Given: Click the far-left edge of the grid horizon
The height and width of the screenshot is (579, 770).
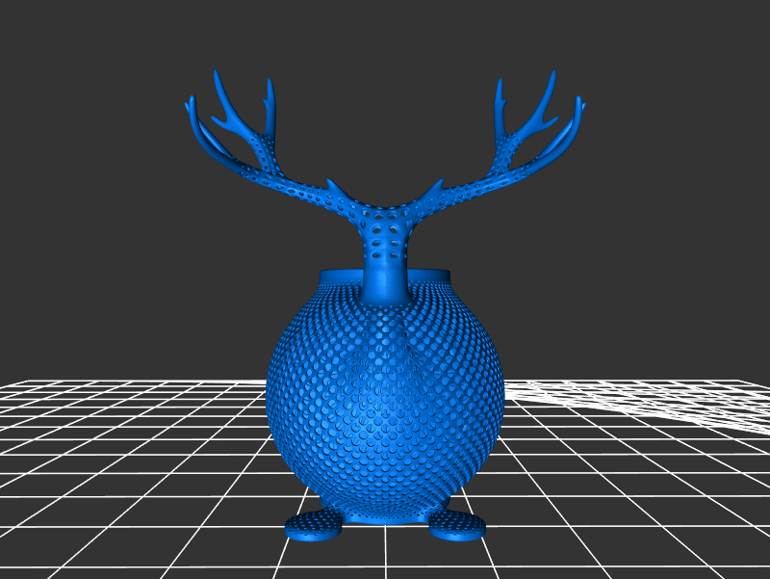Looking at the screenshot, I should pos(10,385).
